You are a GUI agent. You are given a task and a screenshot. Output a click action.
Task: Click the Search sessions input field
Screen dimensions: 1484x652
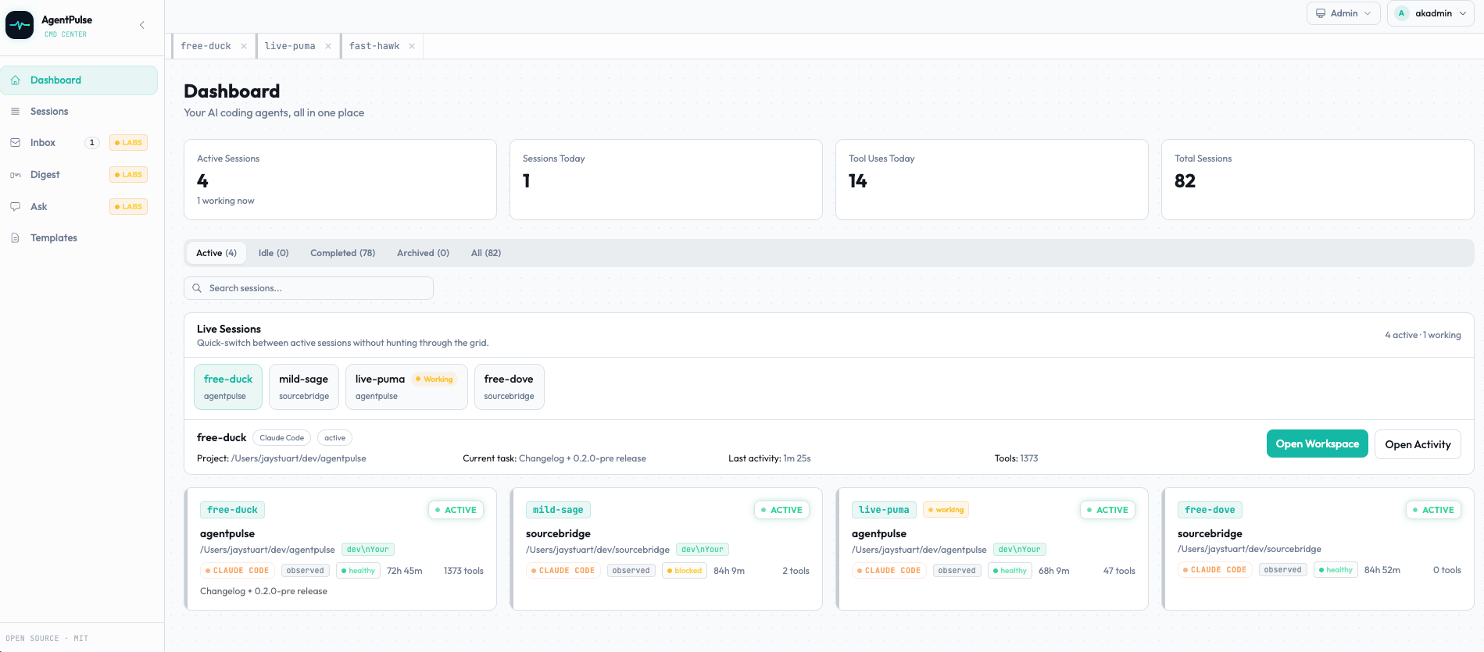point(309,288)
